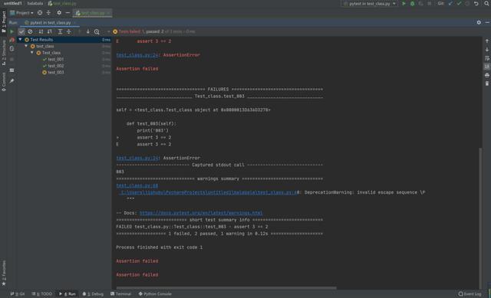
Task: Collapse the test_class module node
Action: tap(26, 46)
